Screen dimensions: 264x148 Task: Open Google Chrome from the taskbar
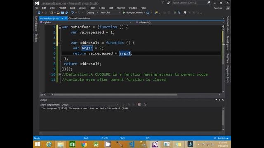(x=84, y=144)
